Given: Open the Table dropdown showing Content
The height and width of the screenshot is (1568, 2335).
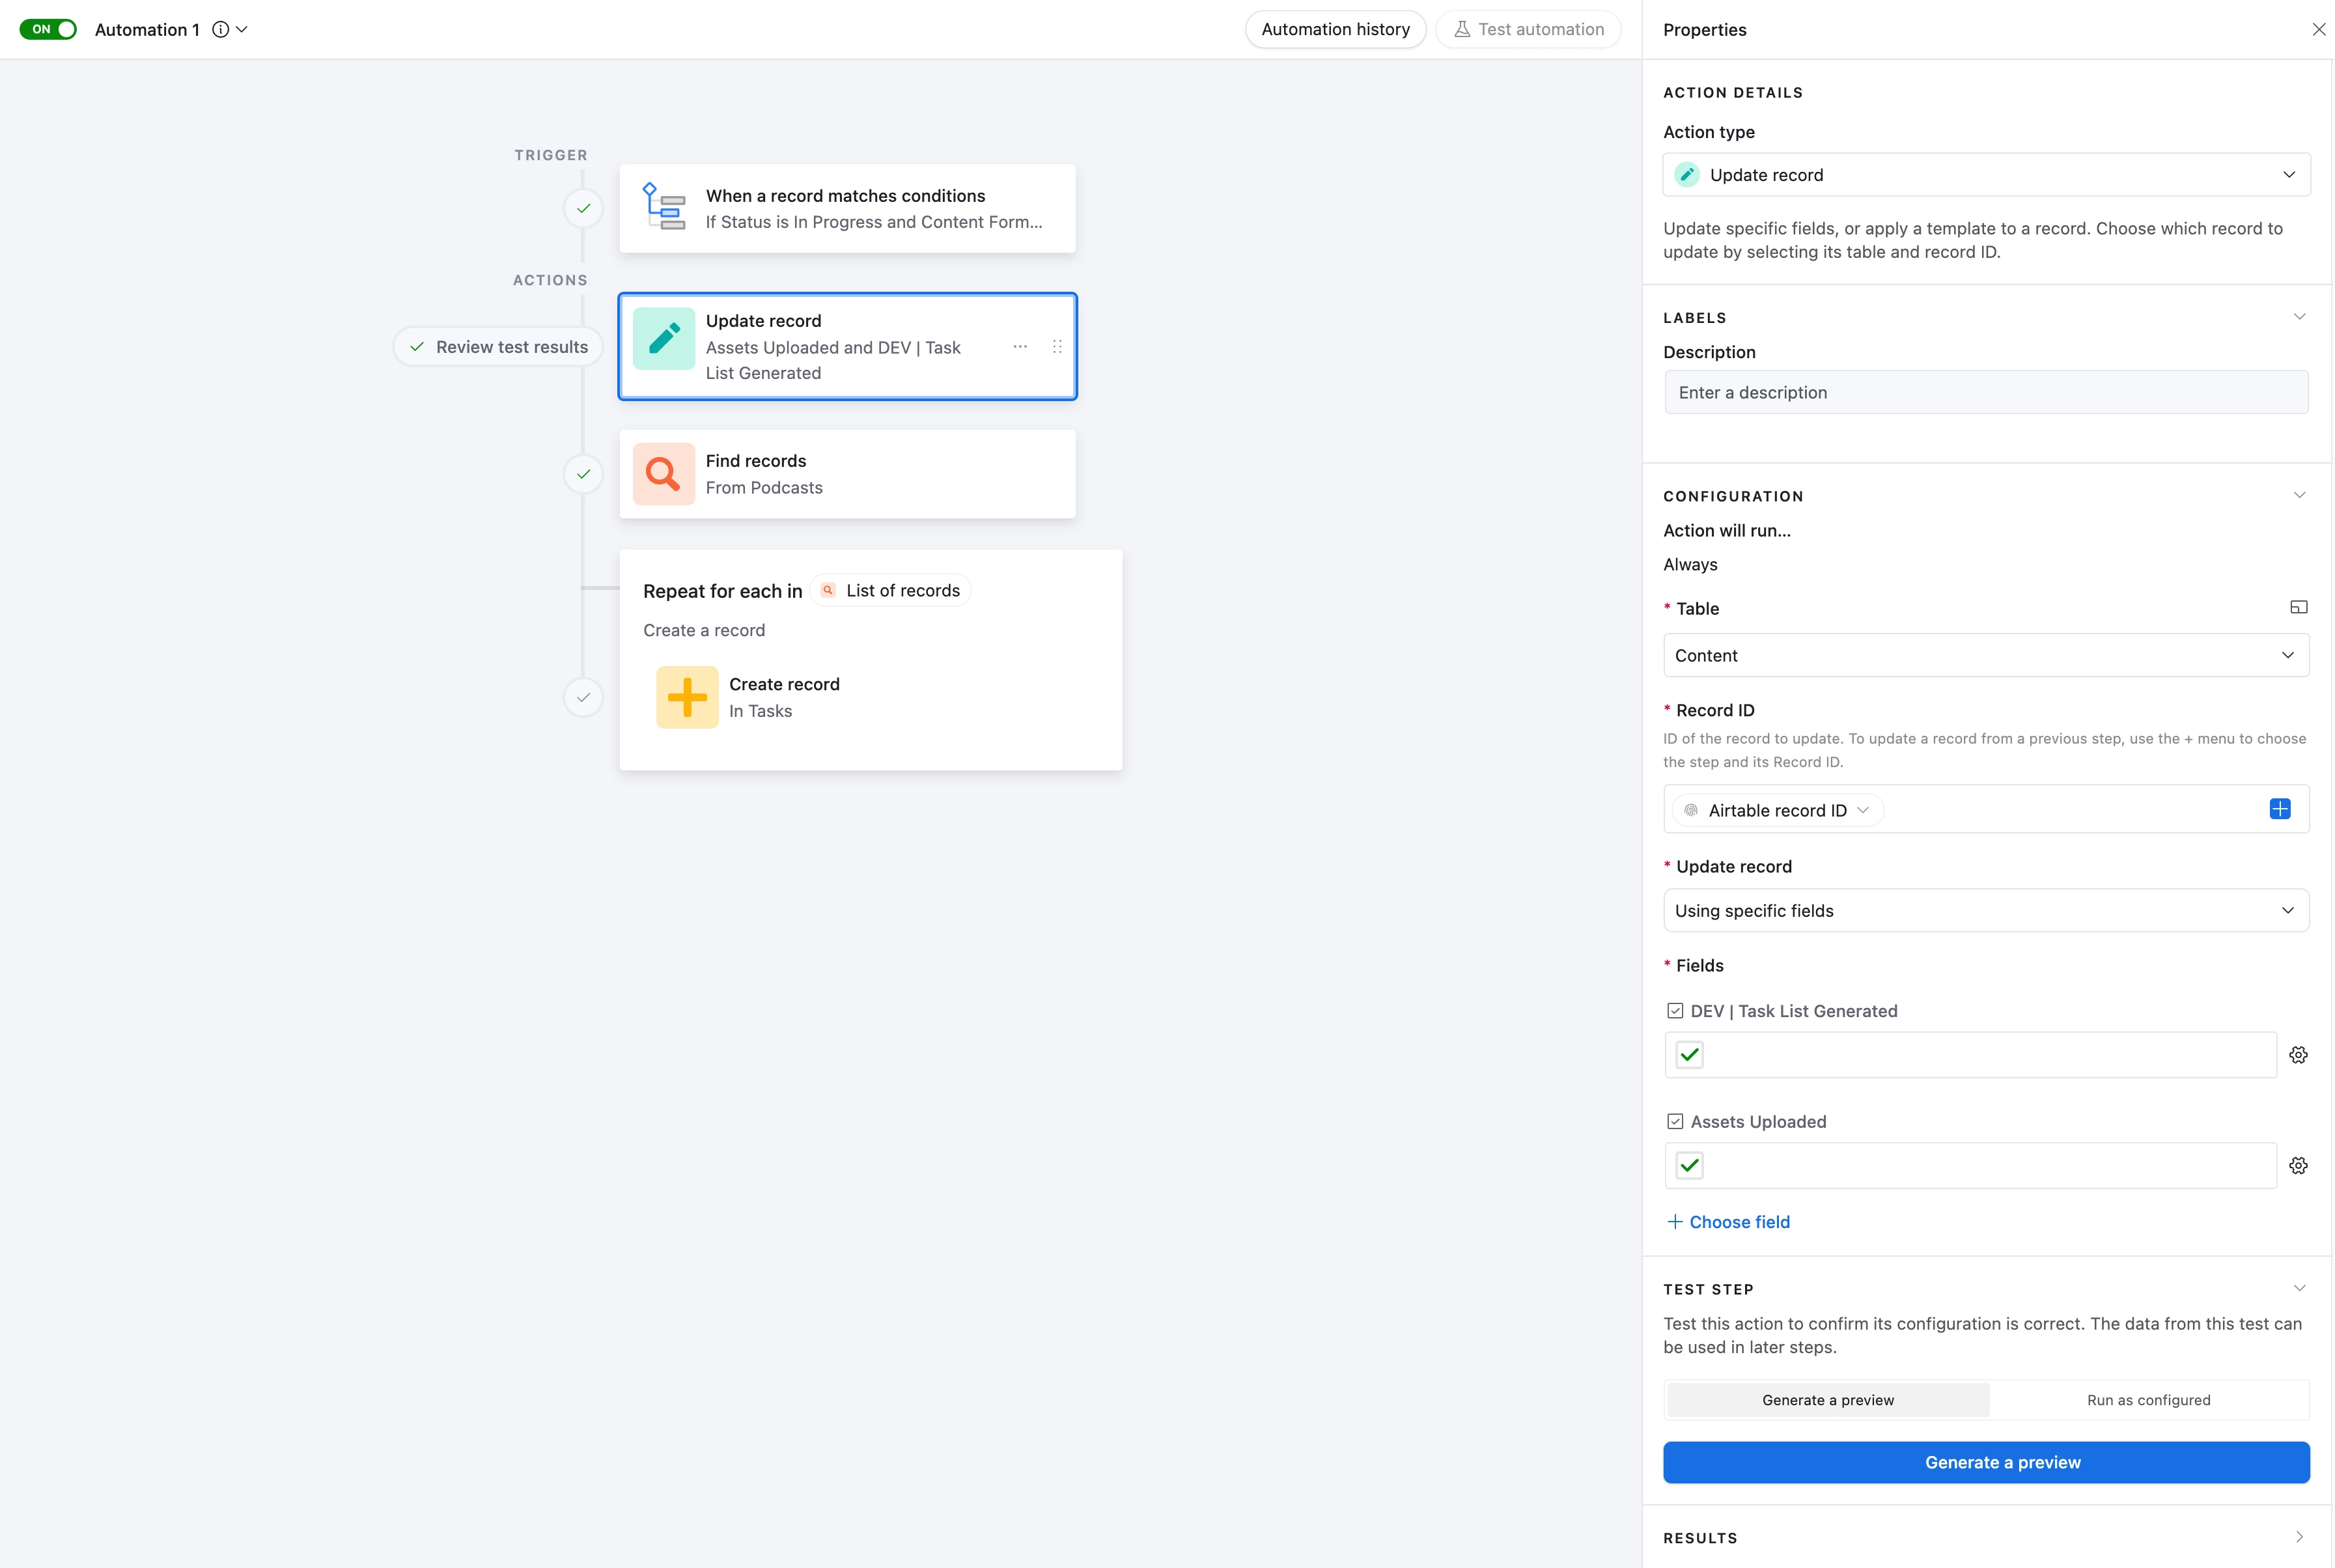Looking at the screenshot, I should point(1985,655).
